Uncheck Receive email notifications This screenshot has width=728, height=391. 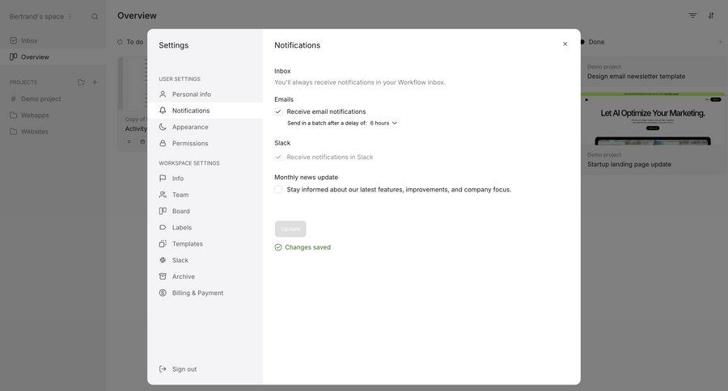coord(278,111)
